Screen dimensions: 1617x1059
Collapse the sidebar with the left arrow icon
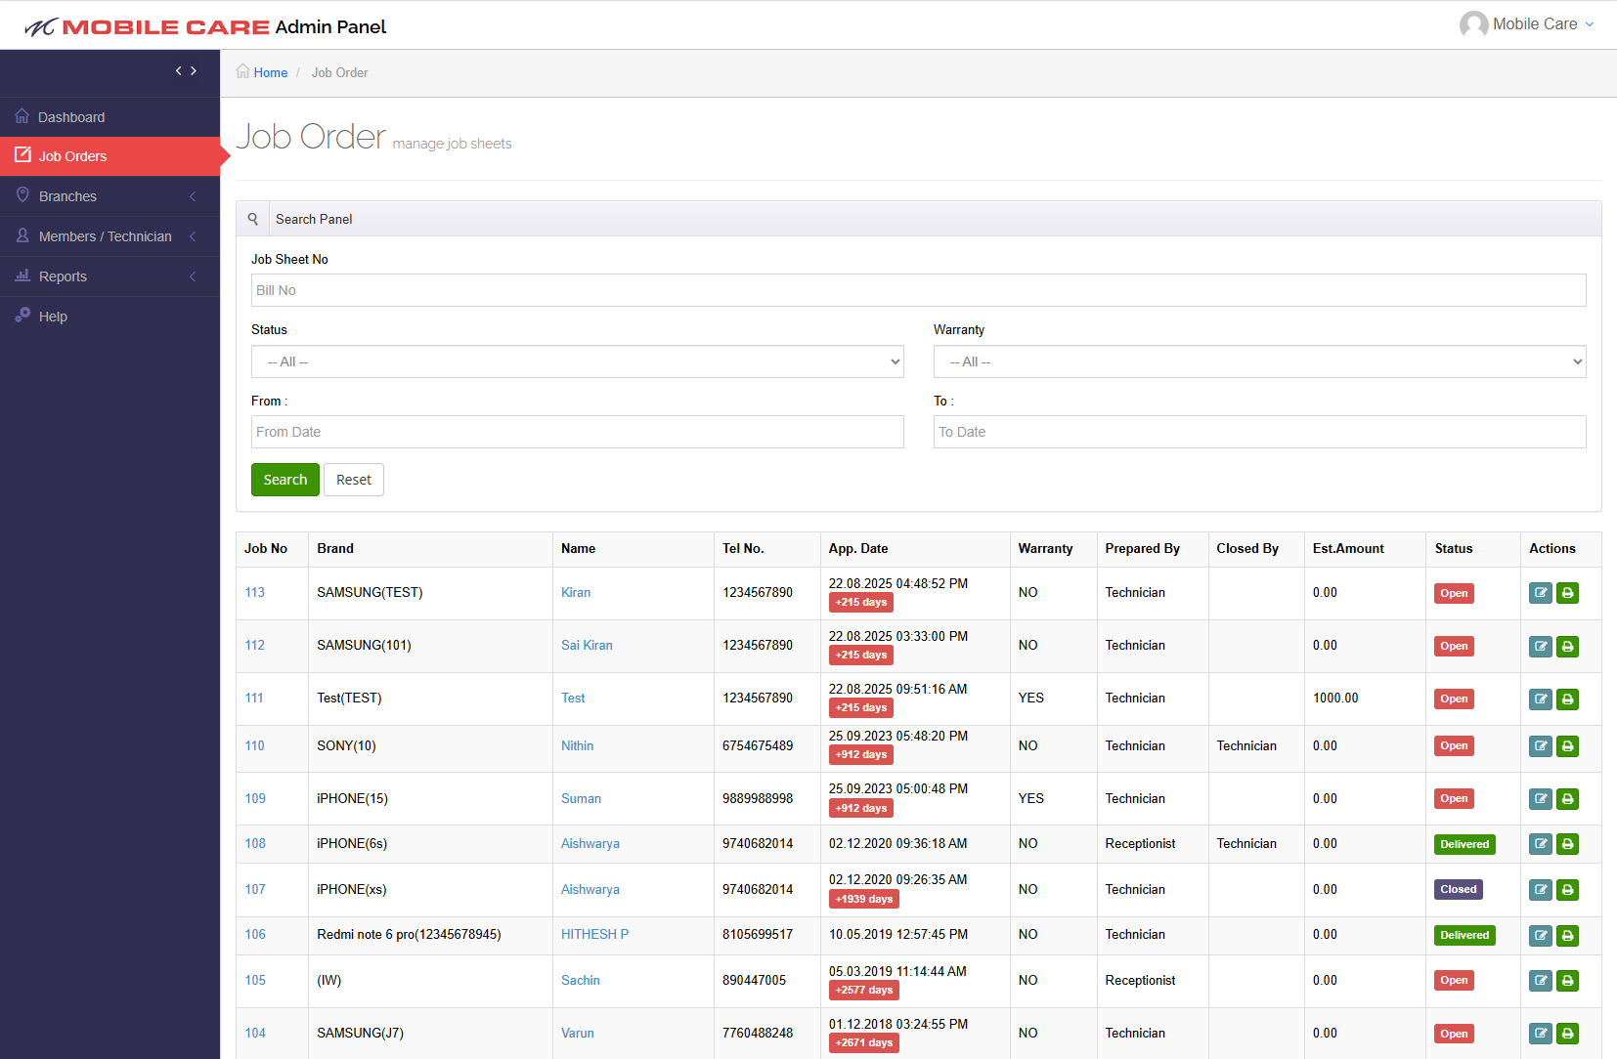(178, 70)
